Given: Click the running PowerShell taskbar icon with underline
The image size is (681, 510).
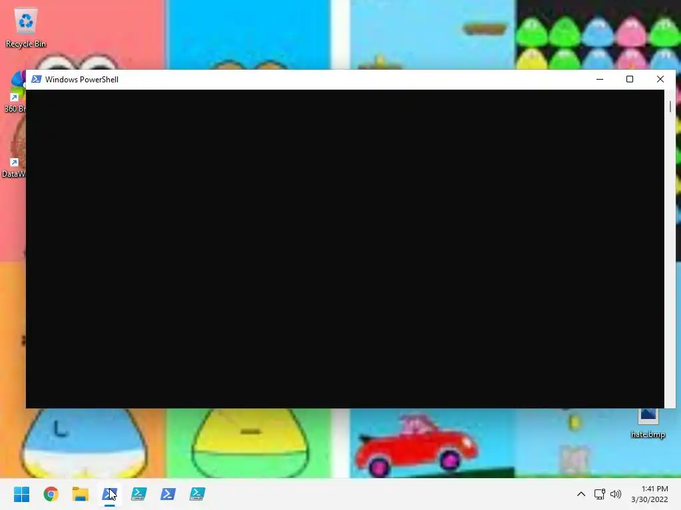Looking at the screenshot, I should pos(110,494).
